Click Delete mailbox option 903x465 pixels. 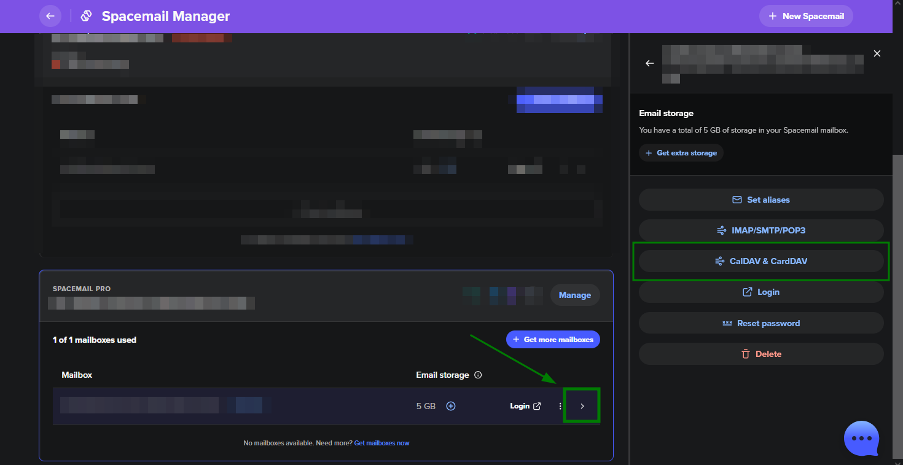tap(761, 354)
